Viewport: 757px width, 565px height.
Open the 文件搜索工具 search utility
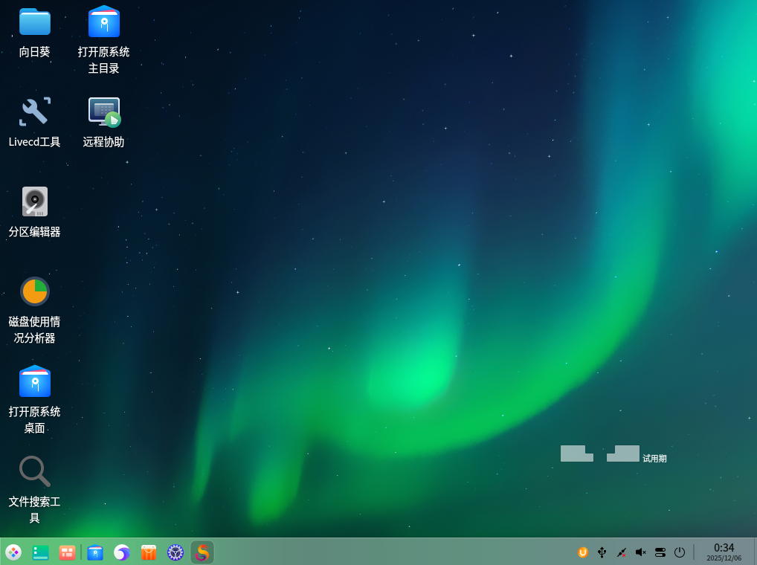[x=34, y=471]
